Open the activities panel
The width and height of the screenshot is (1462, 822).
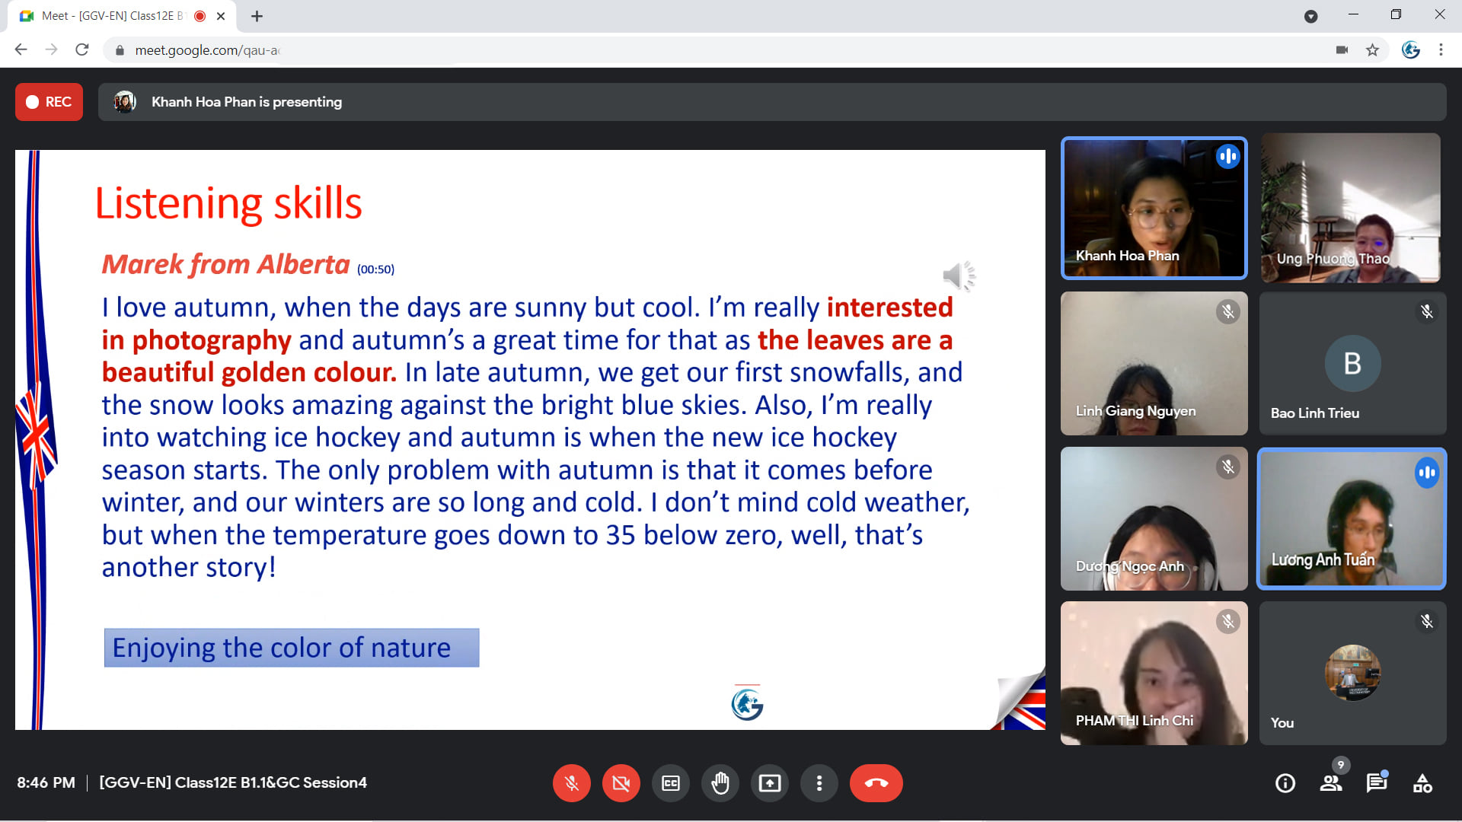click(x=1423, y=782)
